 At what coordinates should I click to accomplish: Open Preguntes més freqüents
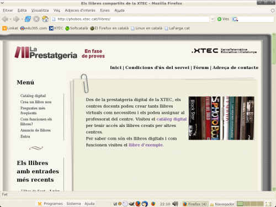pos(33,110)
